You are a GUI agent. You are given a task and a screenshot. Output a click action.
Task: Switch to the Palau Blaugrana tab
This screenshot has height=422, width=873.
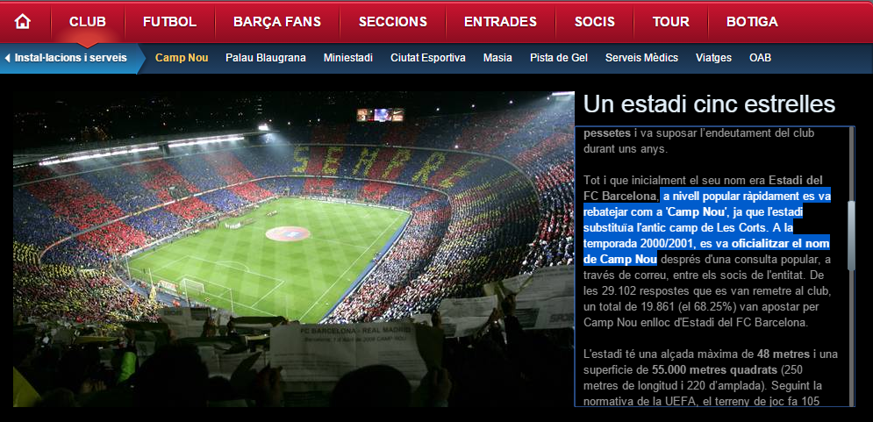[x=266, y=58]
